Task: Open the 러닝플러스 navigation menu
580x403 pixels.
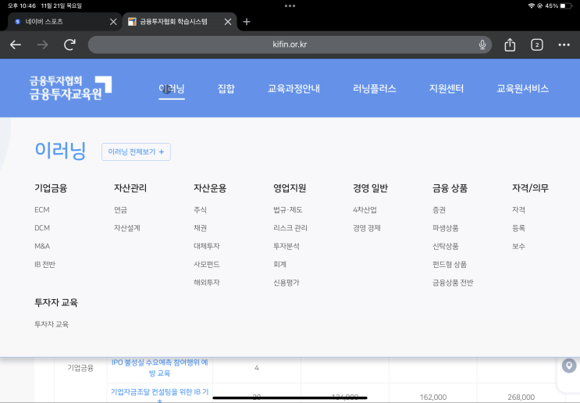Action: [375, 89]
